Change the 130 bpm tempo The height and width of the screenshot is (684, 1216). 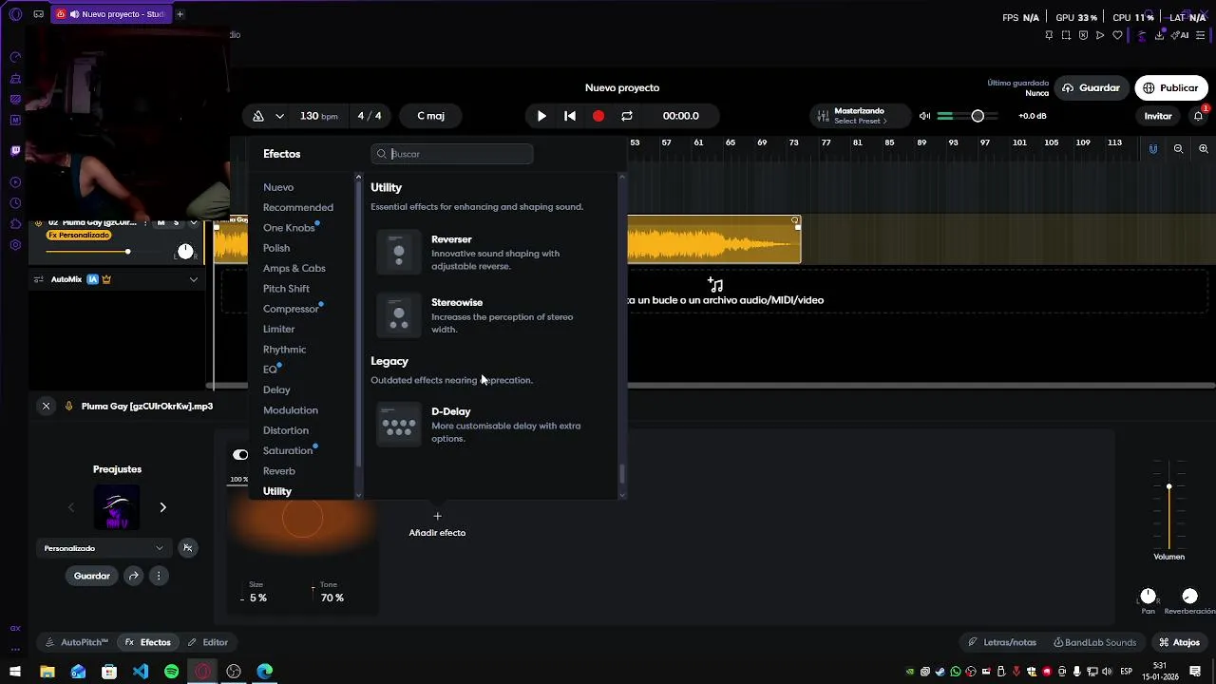pos(319,116)
